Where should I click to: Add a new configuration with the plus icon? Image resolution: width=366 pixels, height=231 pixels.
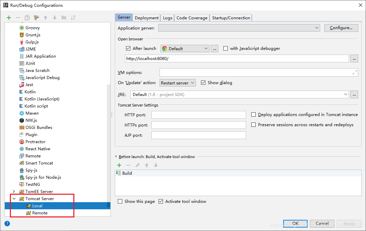[x=9, y=18]
